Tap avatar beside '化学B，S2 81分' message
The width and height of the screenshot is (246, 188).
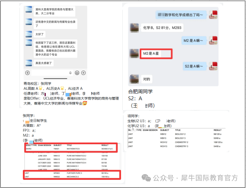pos(134,28)
